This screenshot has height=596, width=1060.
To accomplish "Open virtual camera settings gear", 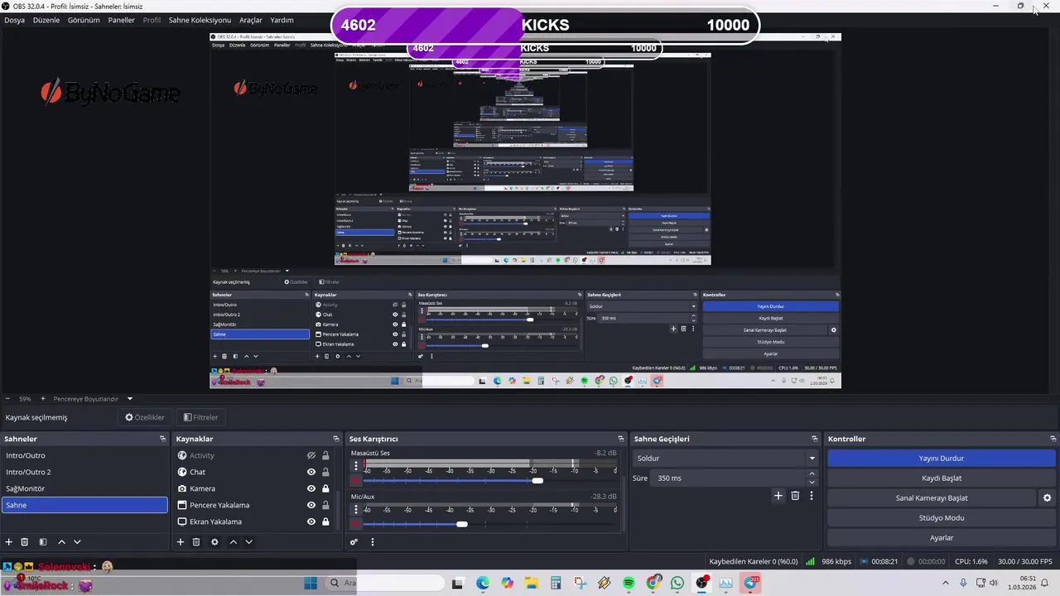I will 1047,498.
